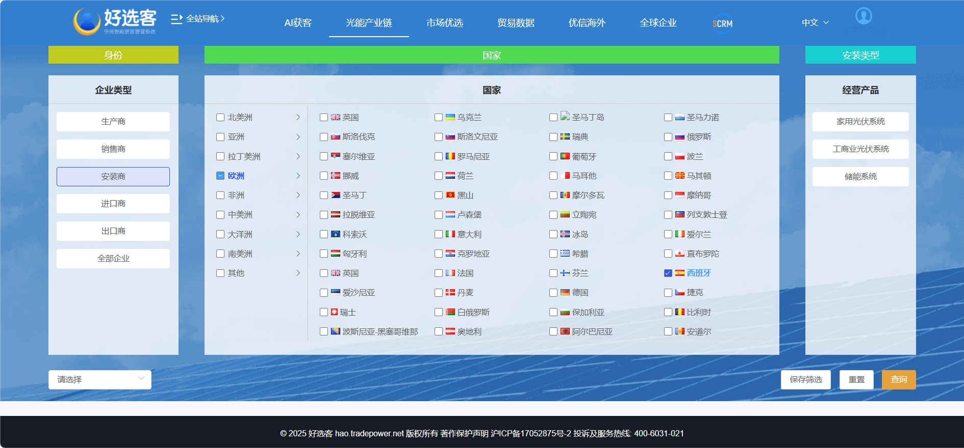
Task: Check the 意大利 checkbox
Action: [x=438, y=234]
